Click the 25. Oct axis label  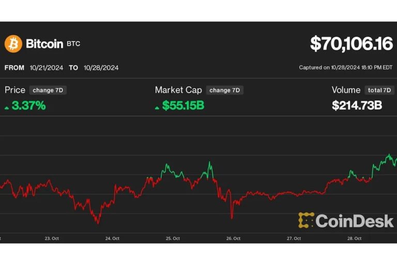173,239
